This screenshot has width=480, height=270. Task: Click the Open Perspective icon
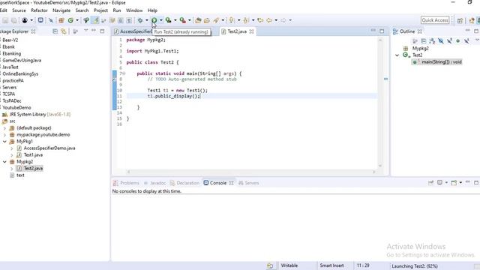click(x=460, y=20)
